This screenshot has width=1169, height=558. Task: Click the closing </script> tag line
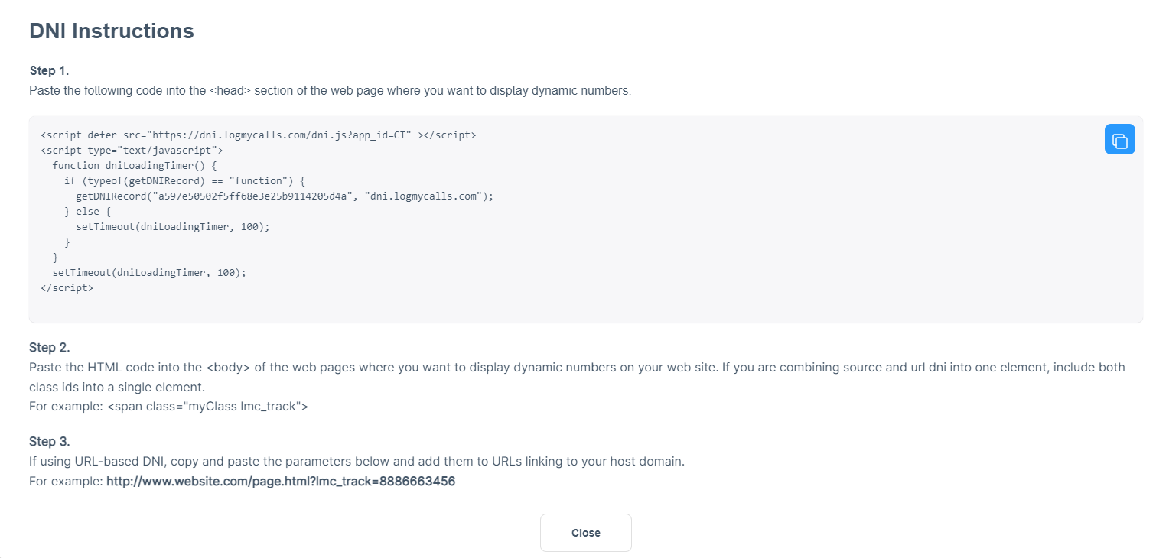67,288
